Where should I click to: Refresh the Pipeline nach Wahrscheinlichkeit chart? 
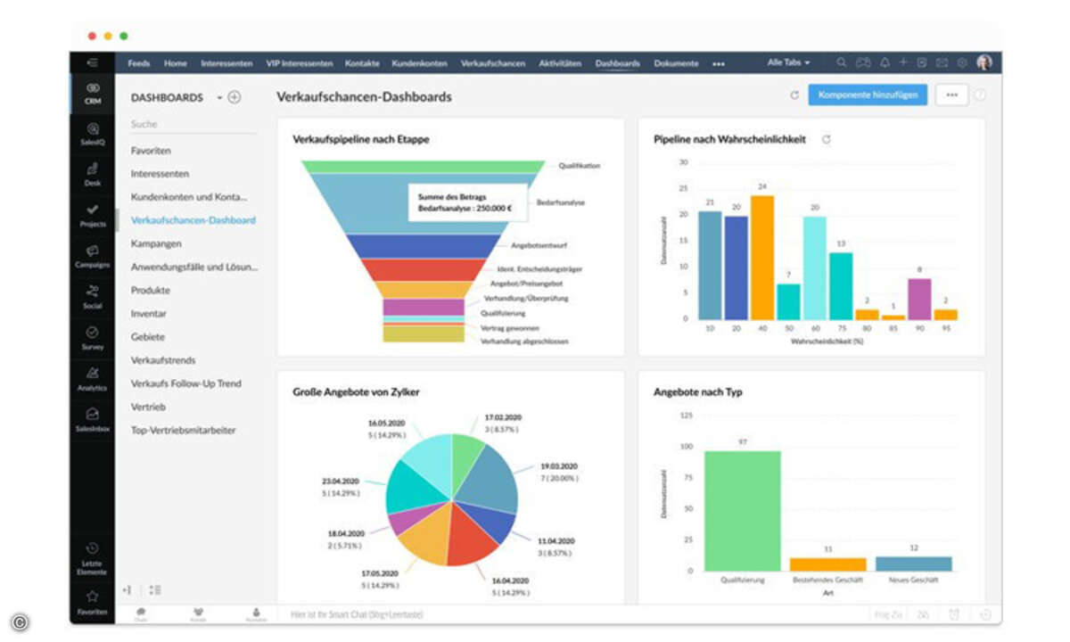pos(827,140)
